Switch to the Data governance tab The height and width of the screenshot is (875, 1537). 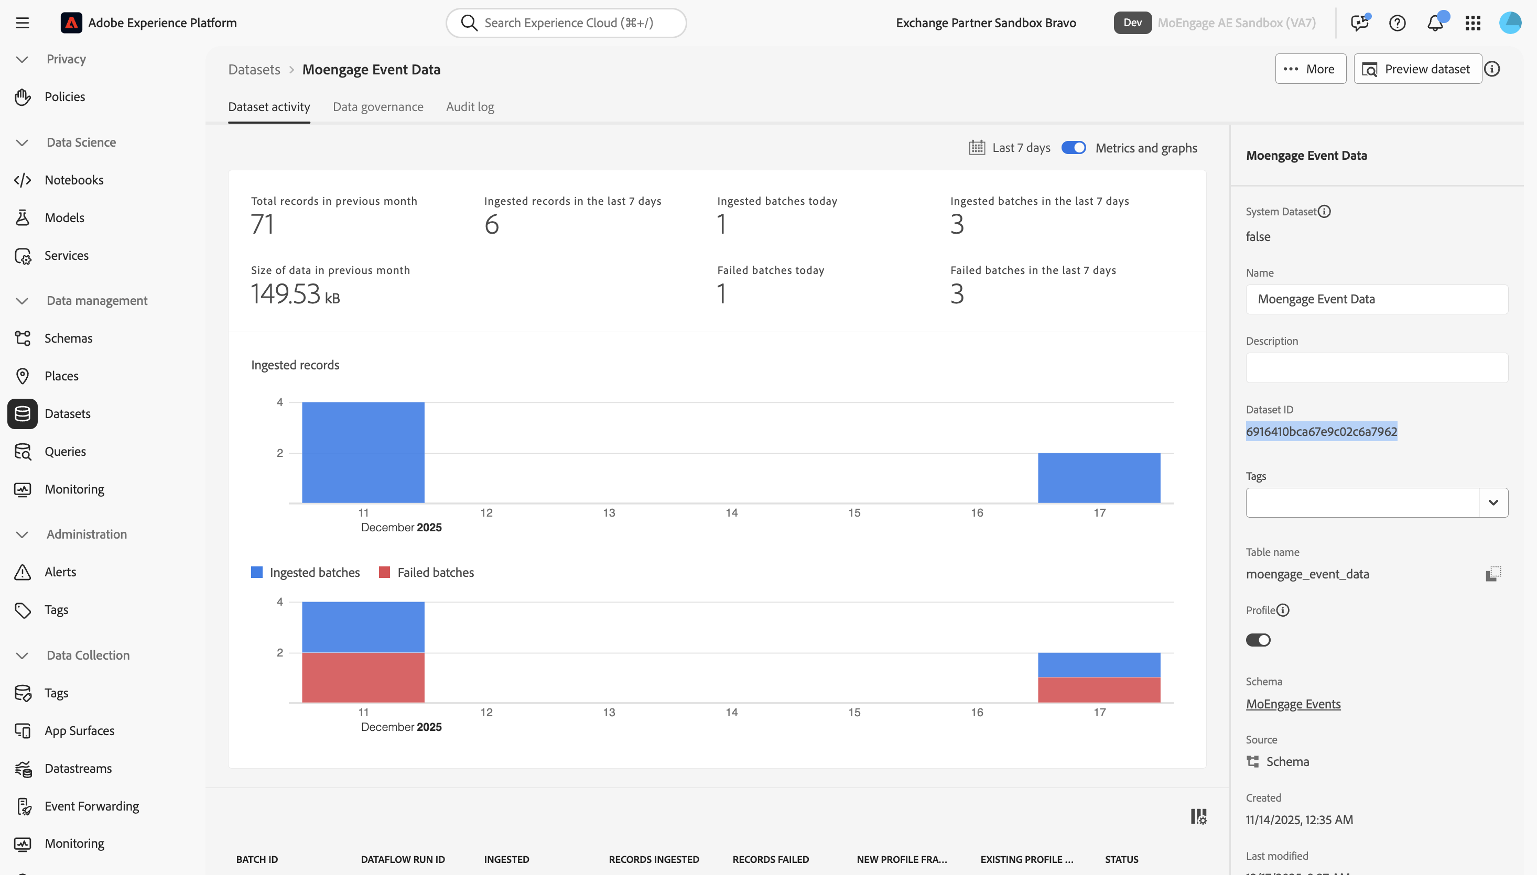coord(378,107)
